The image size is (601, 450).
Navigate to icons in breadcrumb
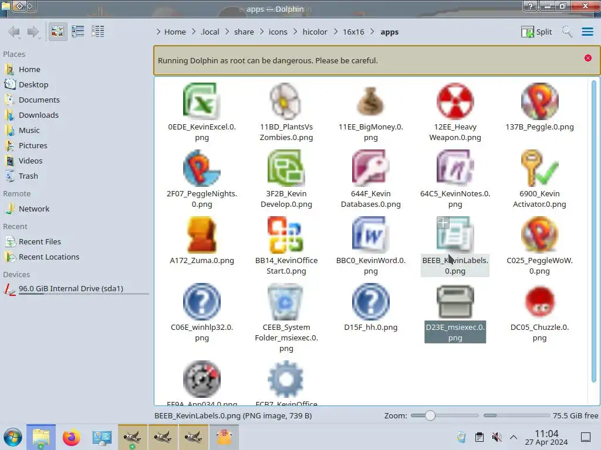point(278,32)
